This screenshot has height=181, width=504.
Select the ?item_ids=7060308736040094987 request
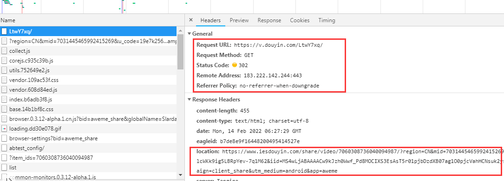(x=88, y=158)
